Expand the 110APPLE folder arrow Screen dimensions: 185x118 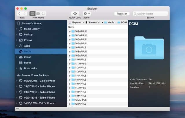70,60
